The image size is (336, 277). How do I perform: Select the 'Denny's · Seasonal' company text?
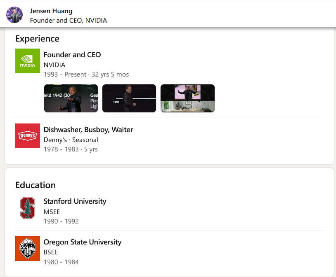pyautogui.click(x=71, y=140)
